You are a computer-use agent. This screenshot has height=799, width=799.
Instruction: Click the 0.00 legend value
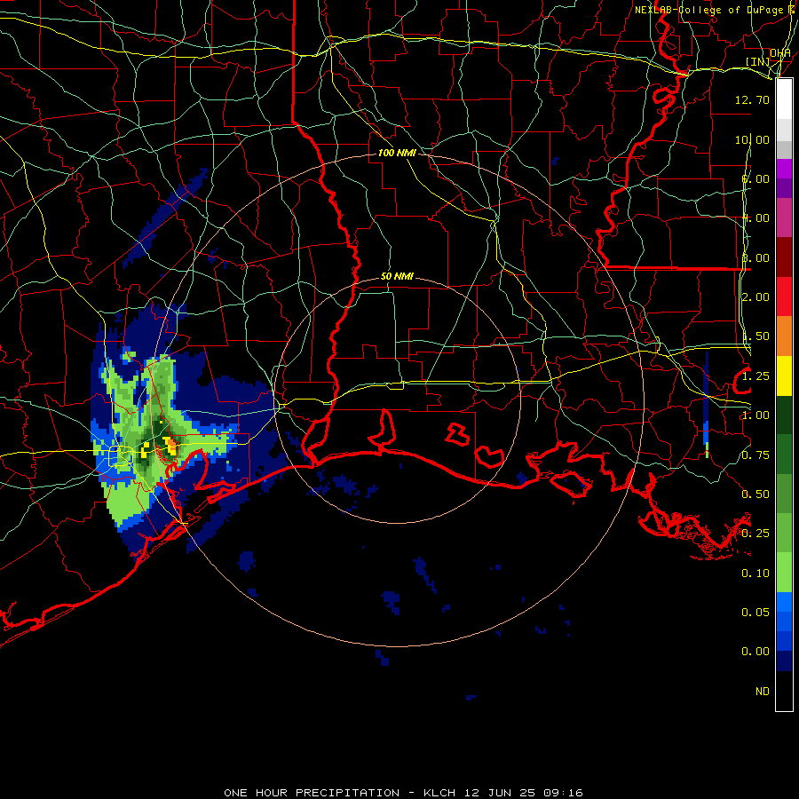tap(755, 652)
